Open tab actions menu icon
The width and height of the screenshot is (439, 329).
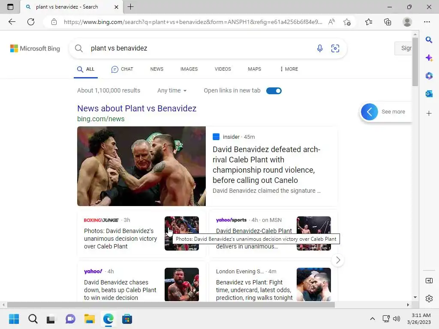10,7
